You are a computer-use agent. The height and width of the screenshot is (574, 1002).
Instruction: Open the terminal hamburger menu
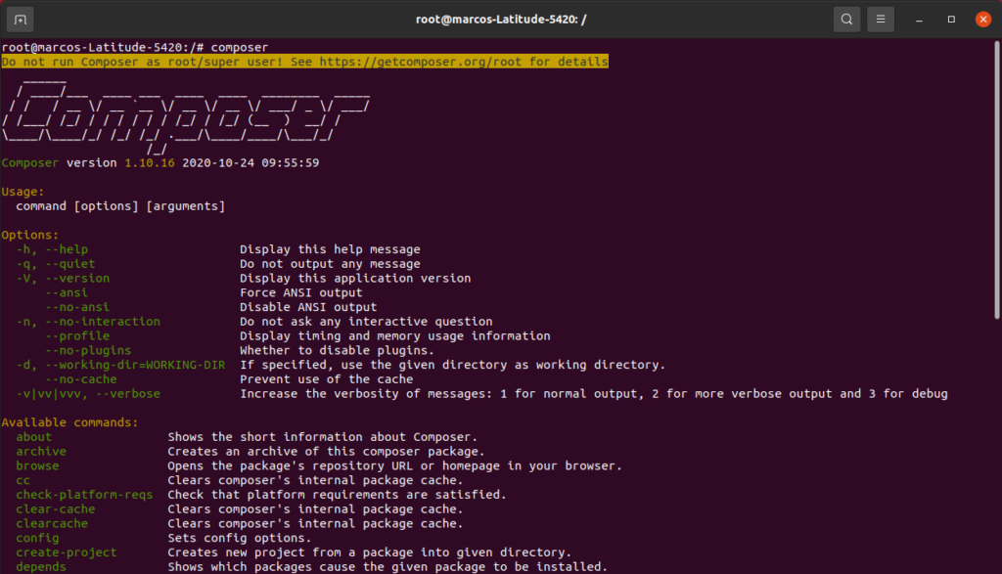tap(881, 20)
